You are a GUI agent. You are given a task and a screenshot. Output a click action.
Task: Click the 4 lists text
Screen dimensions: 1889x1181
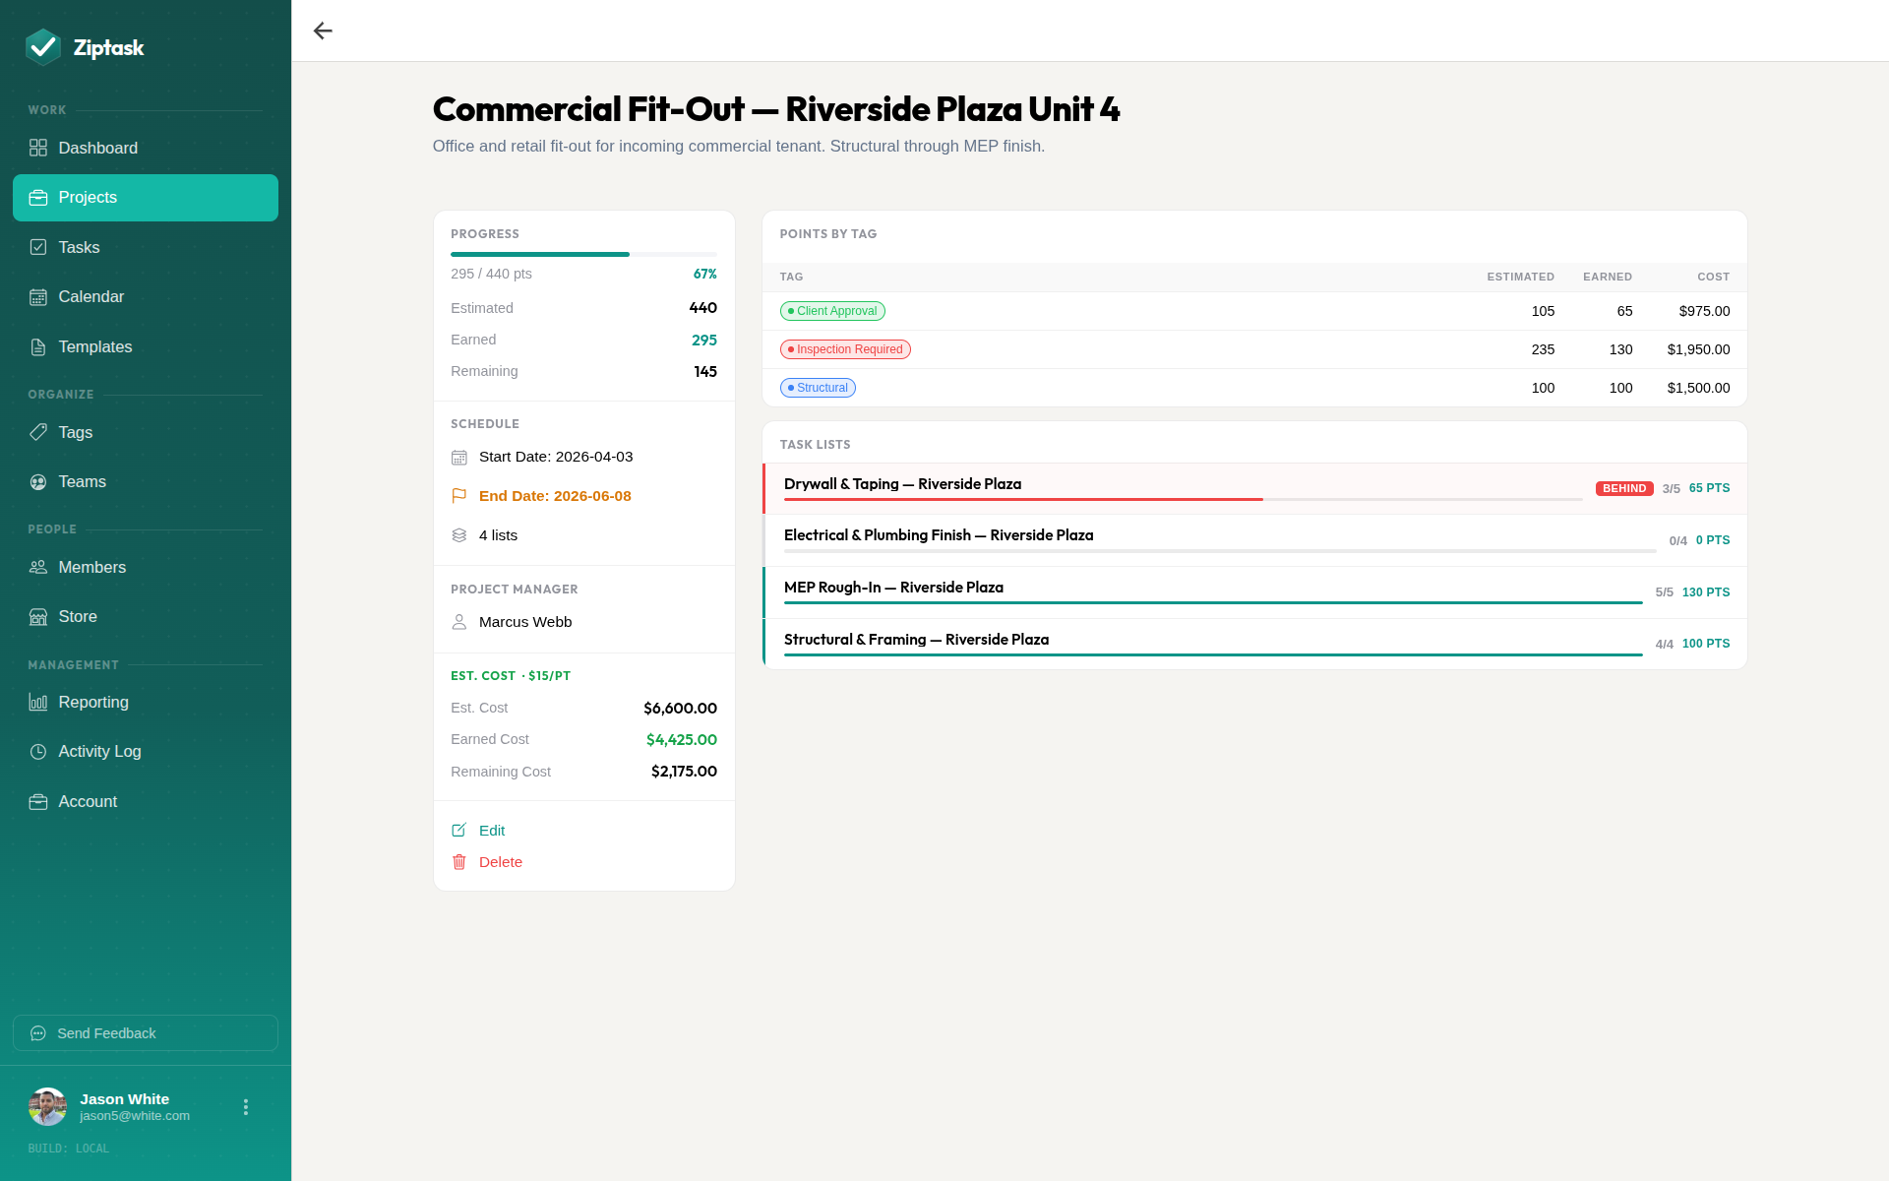(498, 535)
